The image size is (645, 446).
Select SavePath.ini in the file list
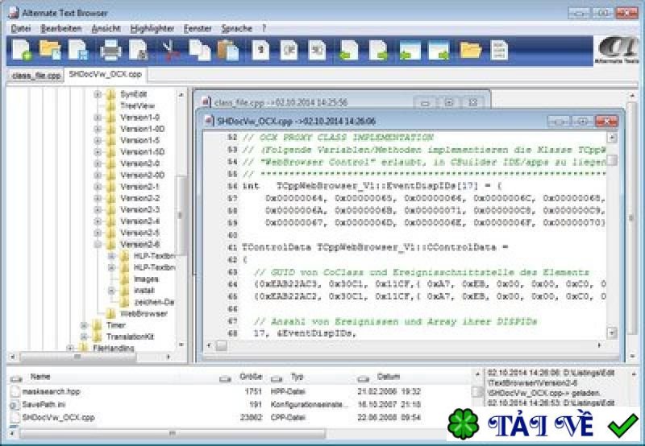(44, 405)
